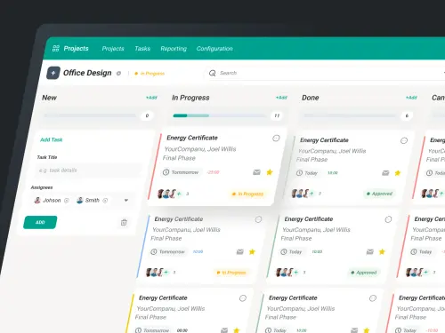Open options circle on In Progress -25:00 card
This screenshot has height=333, width=445.
pyautogui.click(x=276, y=139)
